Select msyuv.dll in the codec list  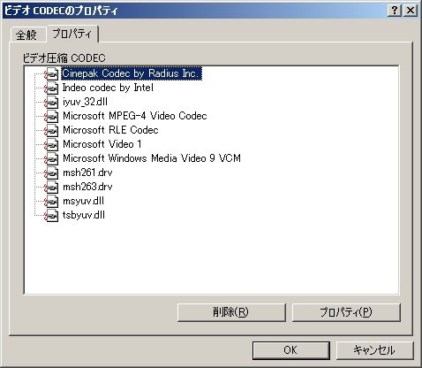pos(83,201)
